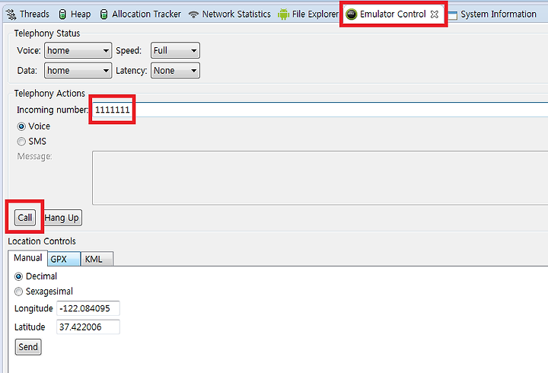Open the Latency dropdown
Viewport: 548px width, 373px height.
click(x=175, y=70)
